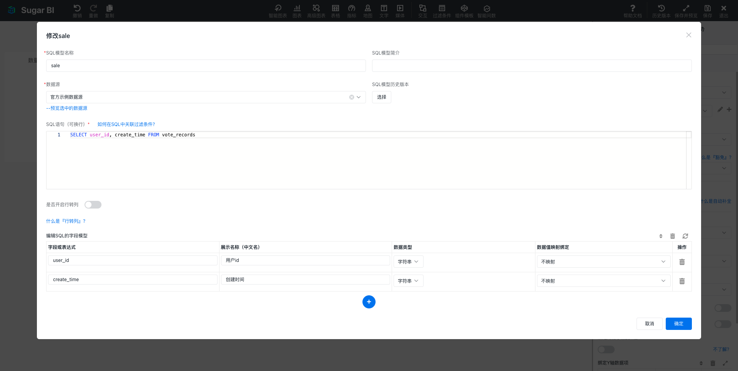Click the sort icon above field table

(661, 236)
